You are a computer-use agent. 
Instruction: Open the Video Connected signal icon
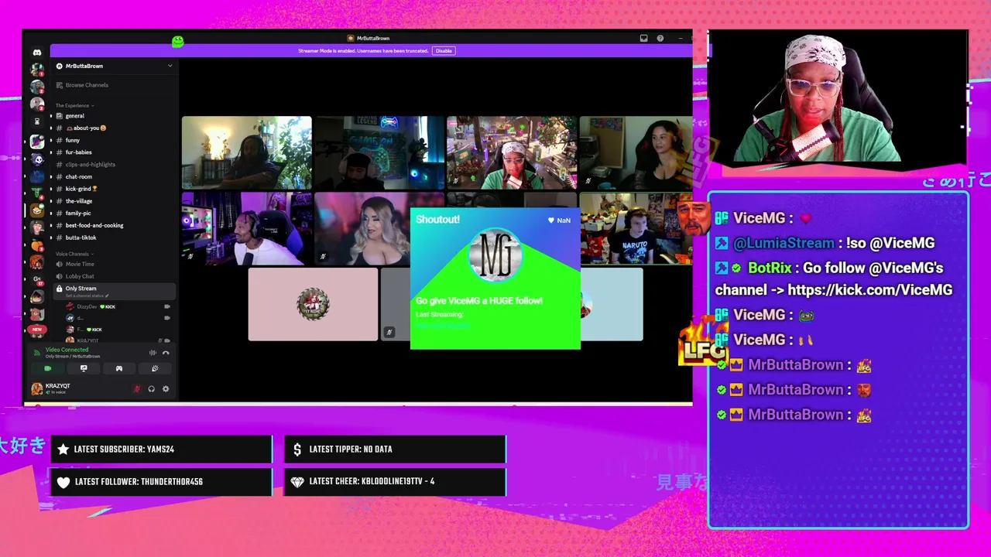click(x=36, y=352)
